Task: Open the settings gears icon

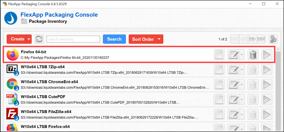Action: 273,39
